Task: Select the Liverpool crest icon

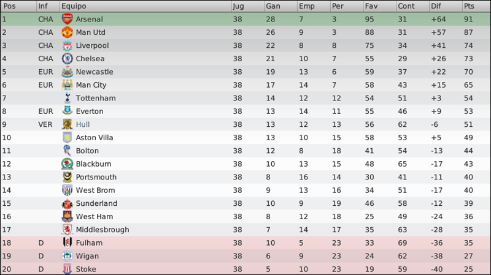Action: coord(67,45)
